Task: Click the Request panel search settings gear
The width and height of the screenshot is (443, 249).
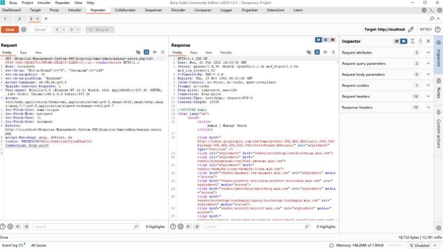Action: pos(11,227)
